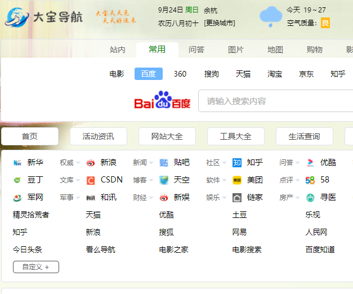Switch to the 图片 search tab

[236, 50]
